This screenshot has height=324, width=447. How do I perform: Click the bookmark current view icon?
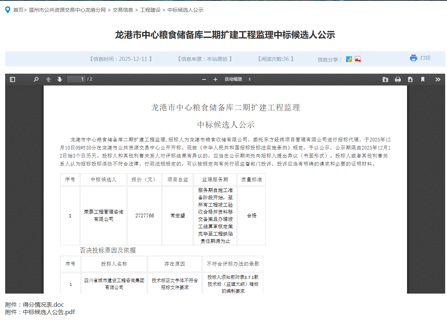pos(422,80)
